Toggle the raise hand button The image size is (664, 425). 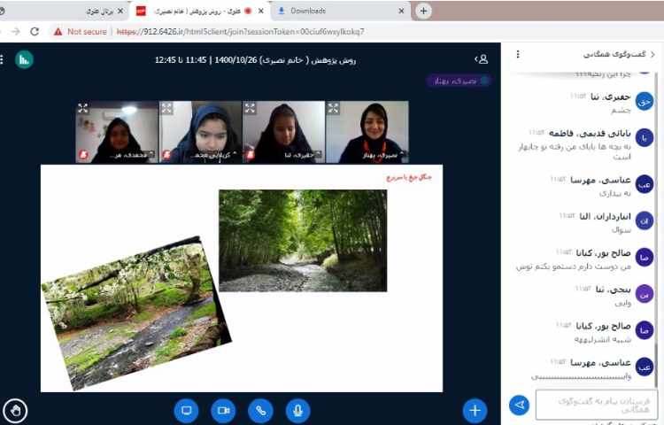(15, 410)
